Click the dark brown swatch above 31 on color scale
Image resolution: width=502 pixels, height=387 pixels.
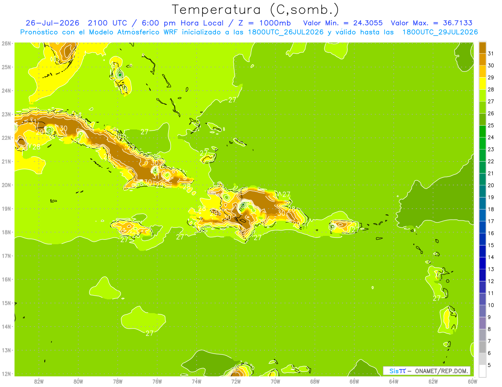(482, 48)
